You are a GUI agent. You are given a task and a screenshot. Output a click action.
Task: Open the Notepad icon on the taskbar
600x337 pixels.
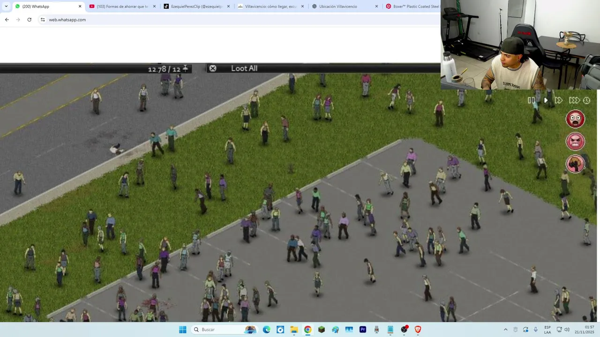coord(390,330)
